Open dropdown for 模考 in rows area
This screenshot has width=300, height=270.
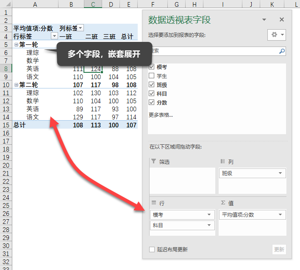[x=209, y=215]
